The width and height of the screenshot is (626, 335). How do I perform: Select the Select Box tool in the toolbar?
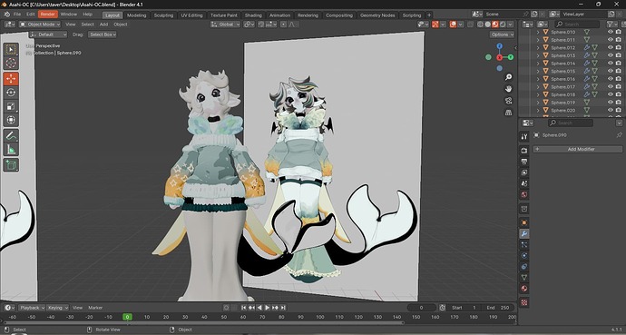coord(11,49)
